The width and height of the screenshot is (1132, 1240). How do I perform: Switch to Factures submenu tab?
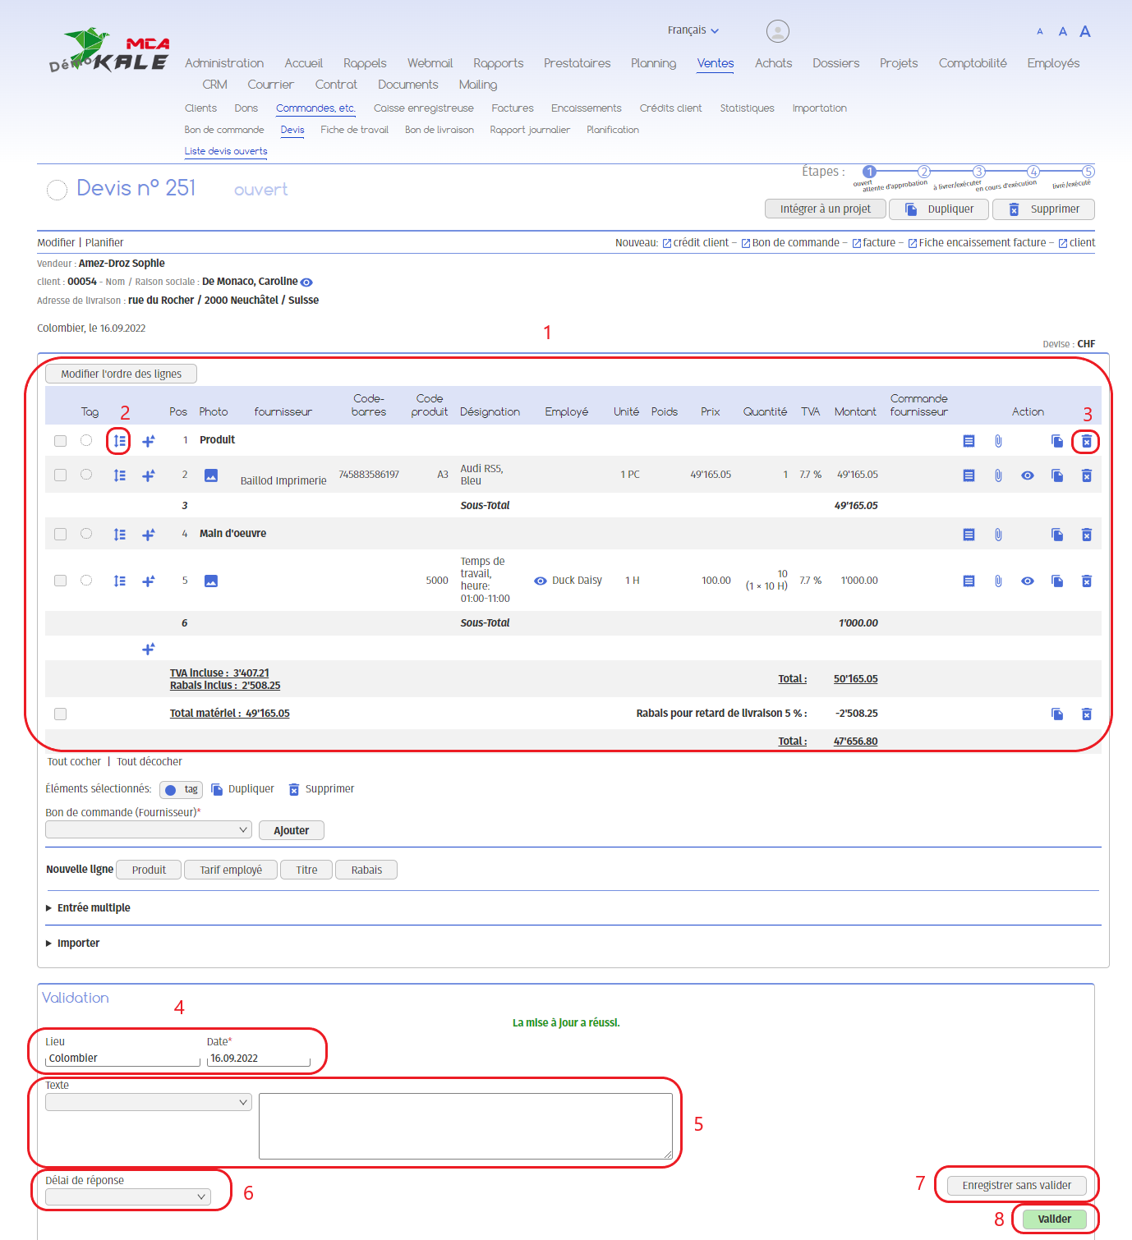[x=512, y=108]
